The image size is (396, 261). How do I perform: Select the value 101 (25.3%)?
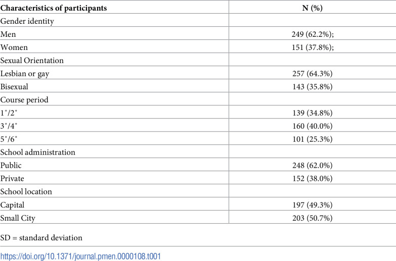pos(313,139)
